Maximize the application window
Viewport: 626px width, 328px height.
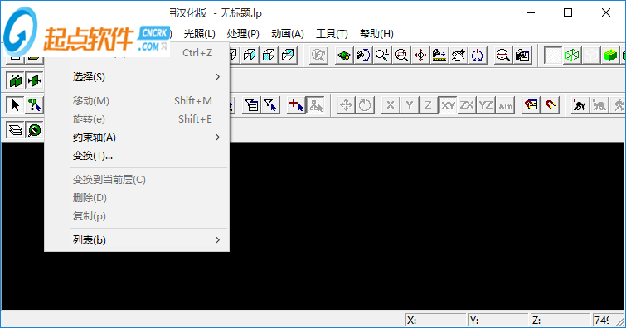[568, 12]
